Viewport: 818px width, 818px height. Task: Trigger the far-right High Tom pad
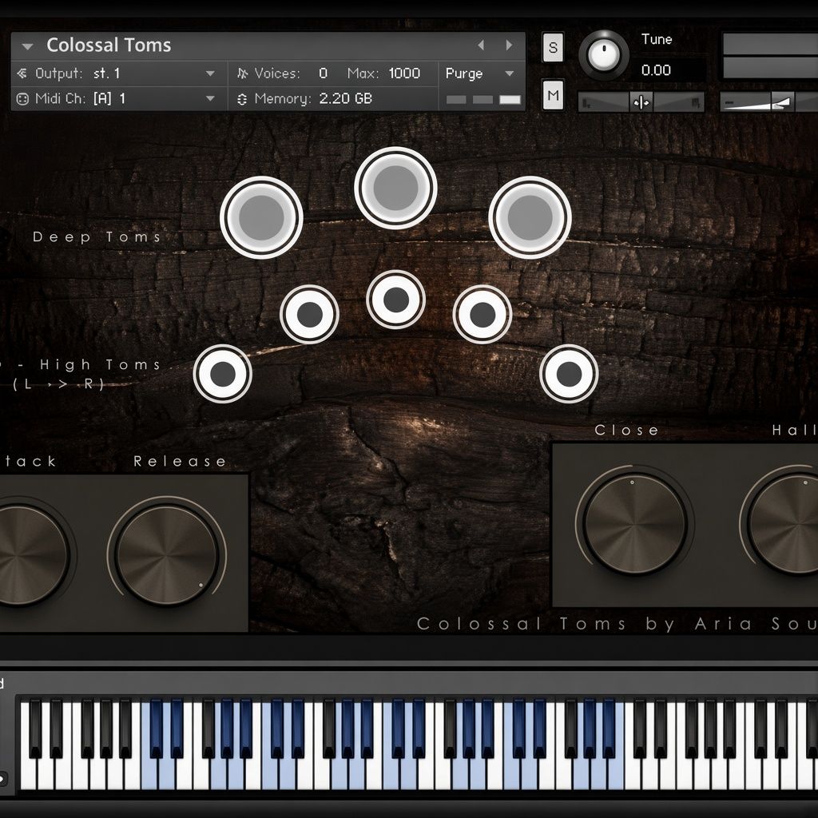(569, 374)
